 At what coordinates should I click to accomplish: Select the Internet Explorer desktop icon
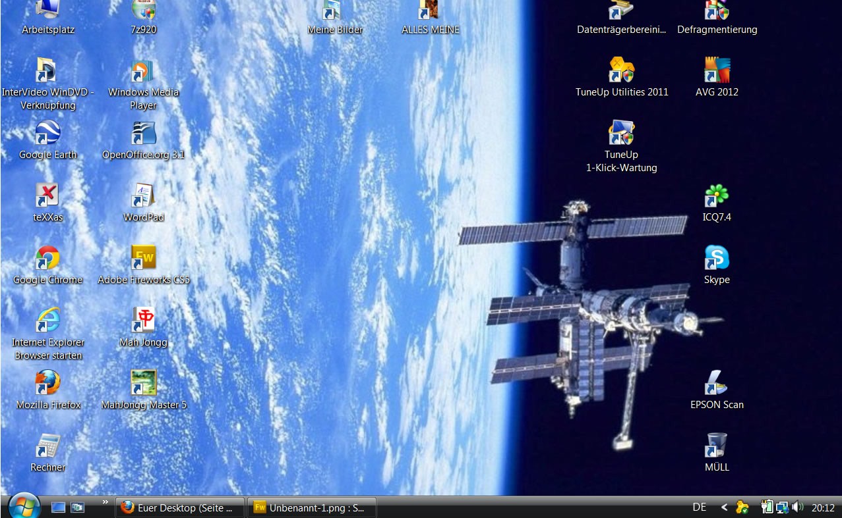(x=47, y=320)
